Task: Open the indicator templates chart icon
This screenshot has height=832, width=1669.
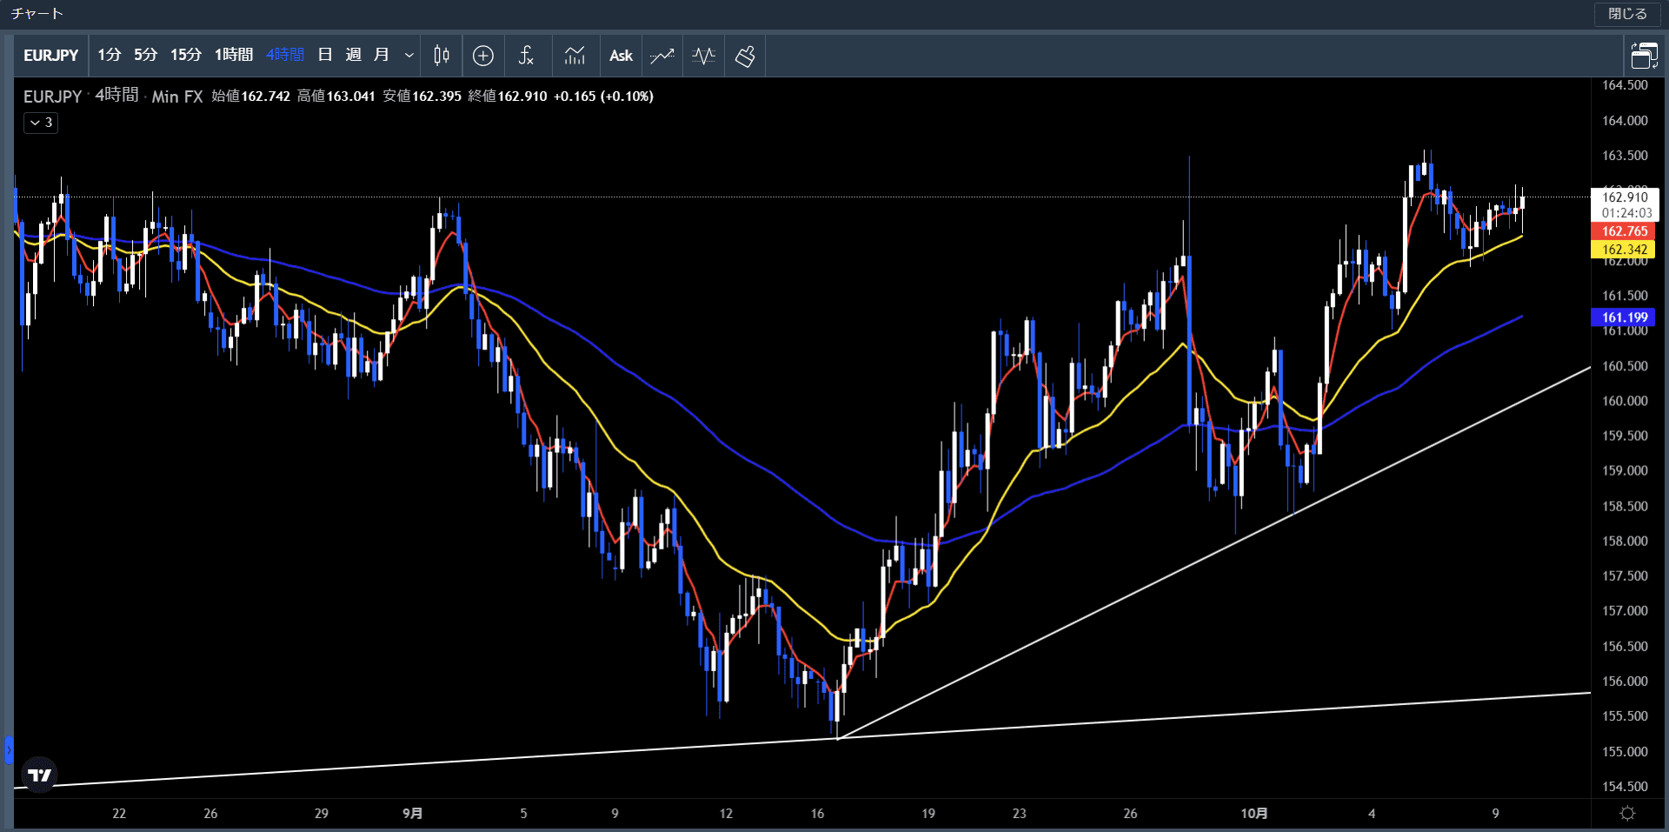Action: click(x=575, y=56)
